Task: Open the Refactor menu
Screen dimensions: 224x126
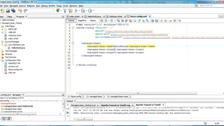Action: [x=31, y=6]
